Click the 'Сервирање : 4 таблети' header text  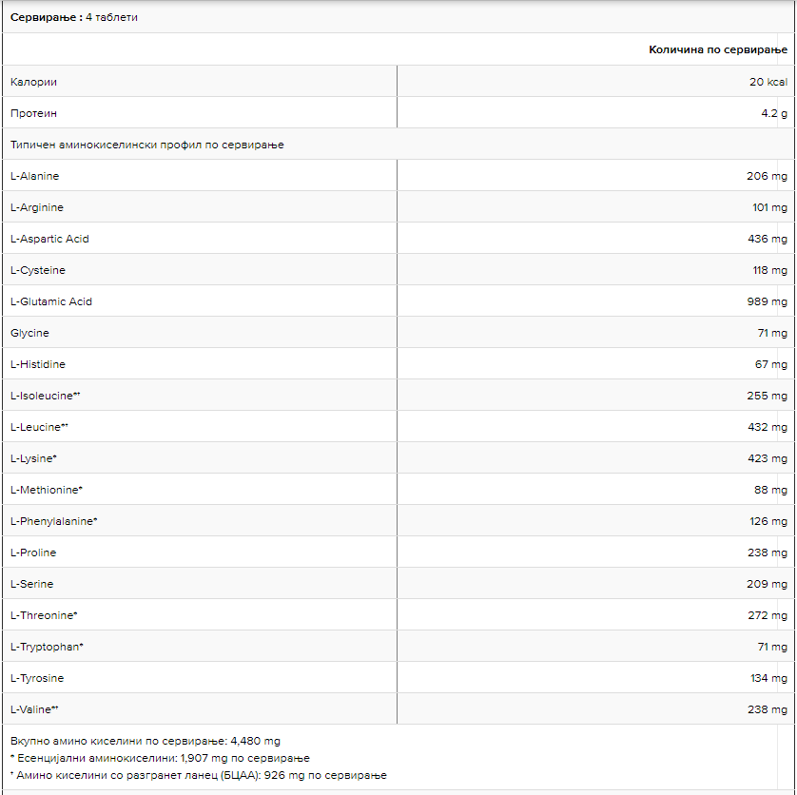coord(74,17)
